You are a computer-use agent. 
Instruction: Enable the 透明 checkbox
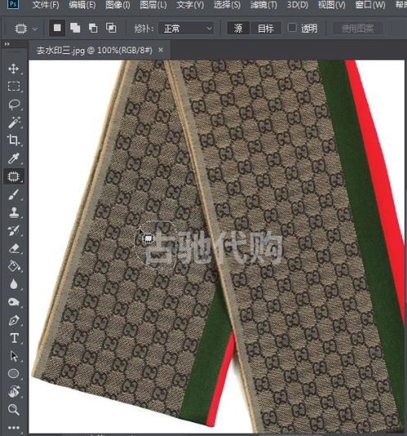click(292, 28)
